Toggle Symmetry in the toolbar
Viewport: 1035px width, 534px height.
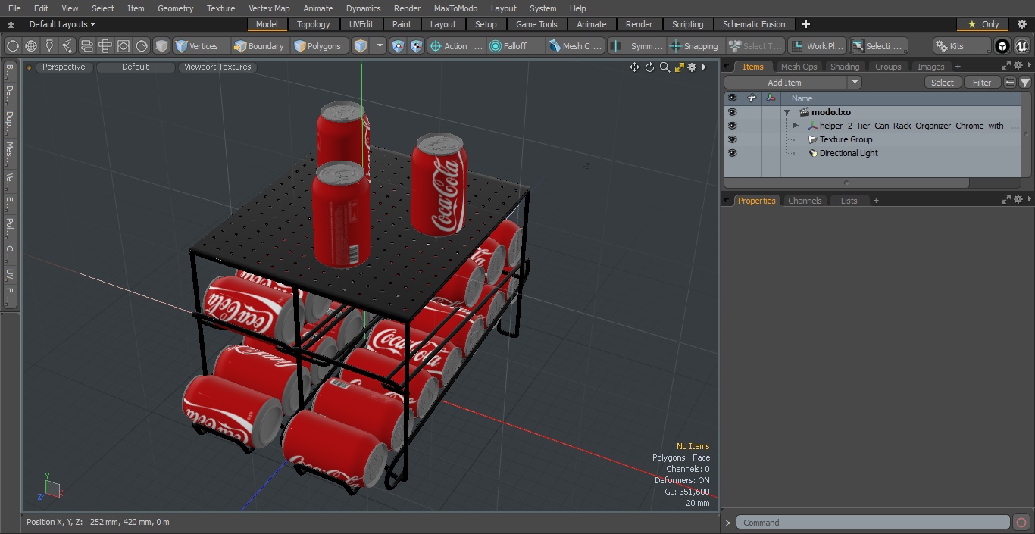(x=638, y=46)
